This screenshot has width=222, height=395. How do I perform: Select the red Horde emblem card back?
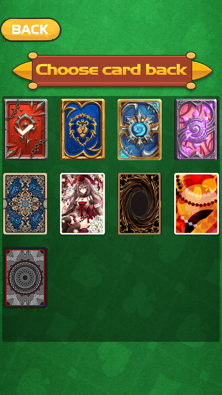[x=26, y=129]
